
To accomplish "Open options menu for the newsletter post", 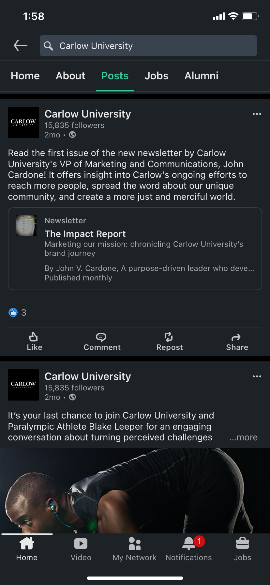I will 257,114.
